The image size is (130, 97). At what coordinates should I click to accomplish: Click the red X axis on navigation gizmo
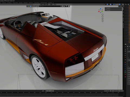click(x=99, y=12)
